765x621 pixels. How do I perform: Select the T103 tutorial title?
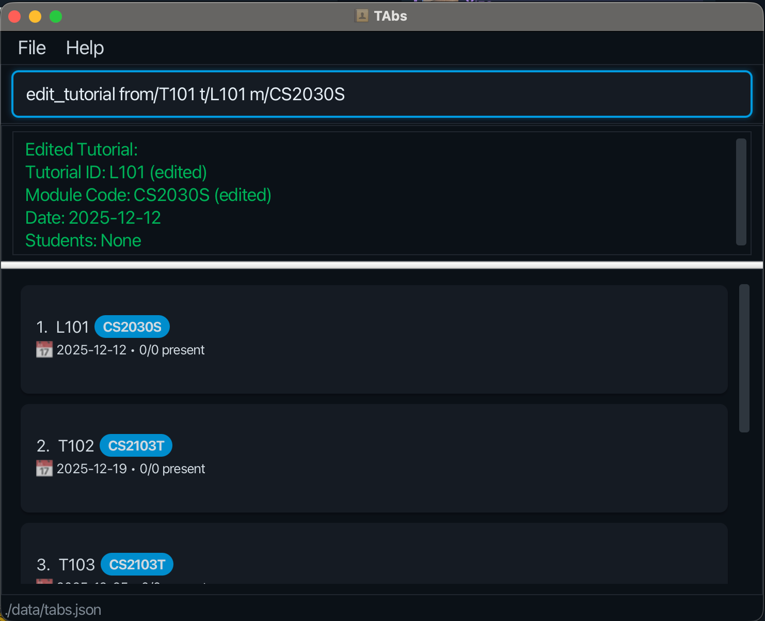point(76,565)
